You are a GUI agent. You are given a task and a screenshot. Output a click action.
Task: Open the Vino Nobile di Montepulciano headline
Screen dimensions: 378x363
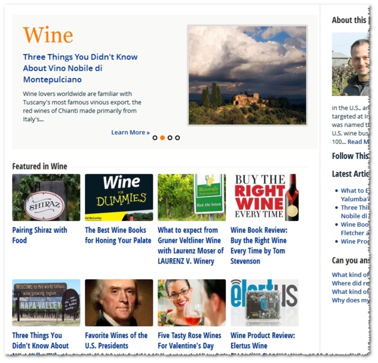click(x=80, y=68)
